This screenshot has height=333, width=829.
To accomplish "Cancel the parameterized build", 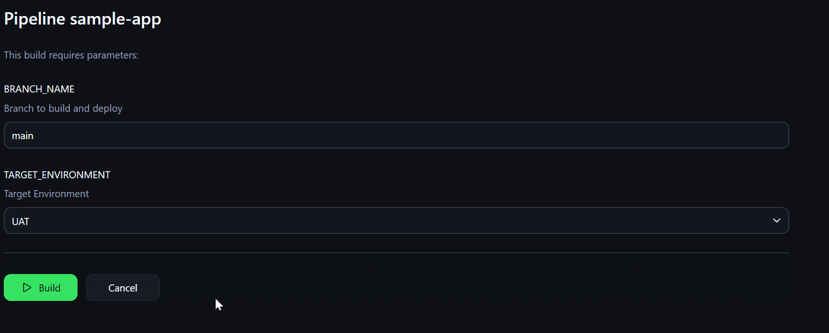I will pyautogui.click(x=123, y=287).
